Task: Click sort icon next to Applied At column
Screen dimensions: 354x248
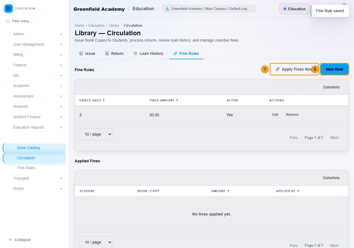Action: pos(298,191)
